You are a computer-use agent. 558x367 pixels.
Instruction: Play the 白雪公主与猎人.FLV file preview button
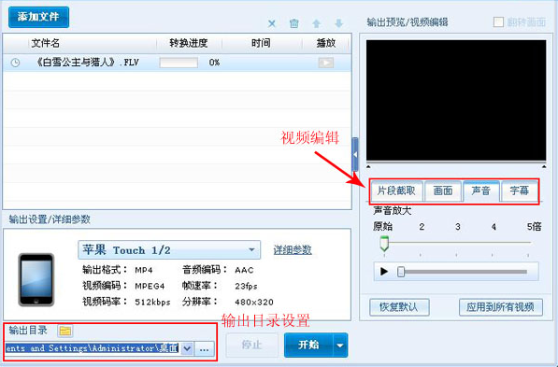pos(325,63)
